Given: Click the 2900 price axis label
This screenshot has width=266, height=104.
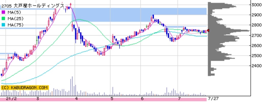Looking at the screenshot, I should click(x=257, y=15).
